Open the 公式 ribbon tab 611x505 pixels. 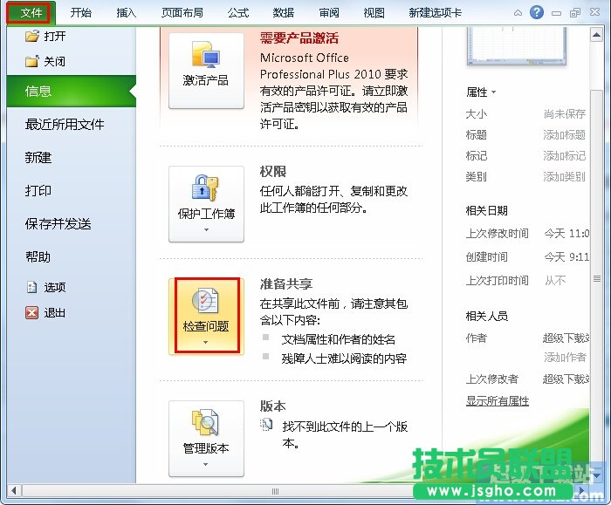click(x=237, y=13)
